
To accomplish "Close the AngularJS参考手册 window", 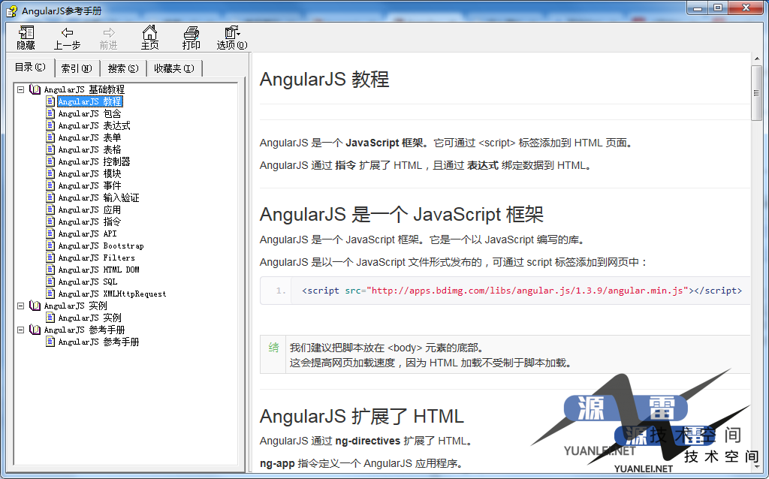I will pyautogui.click(x=746, y=8).
